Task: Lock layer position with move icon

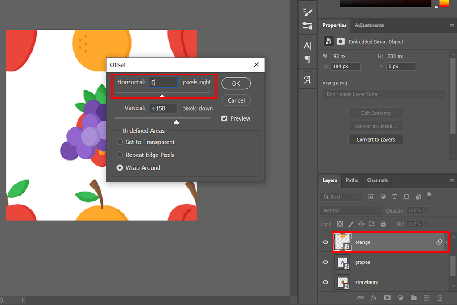Action: (x=361, y=224)
